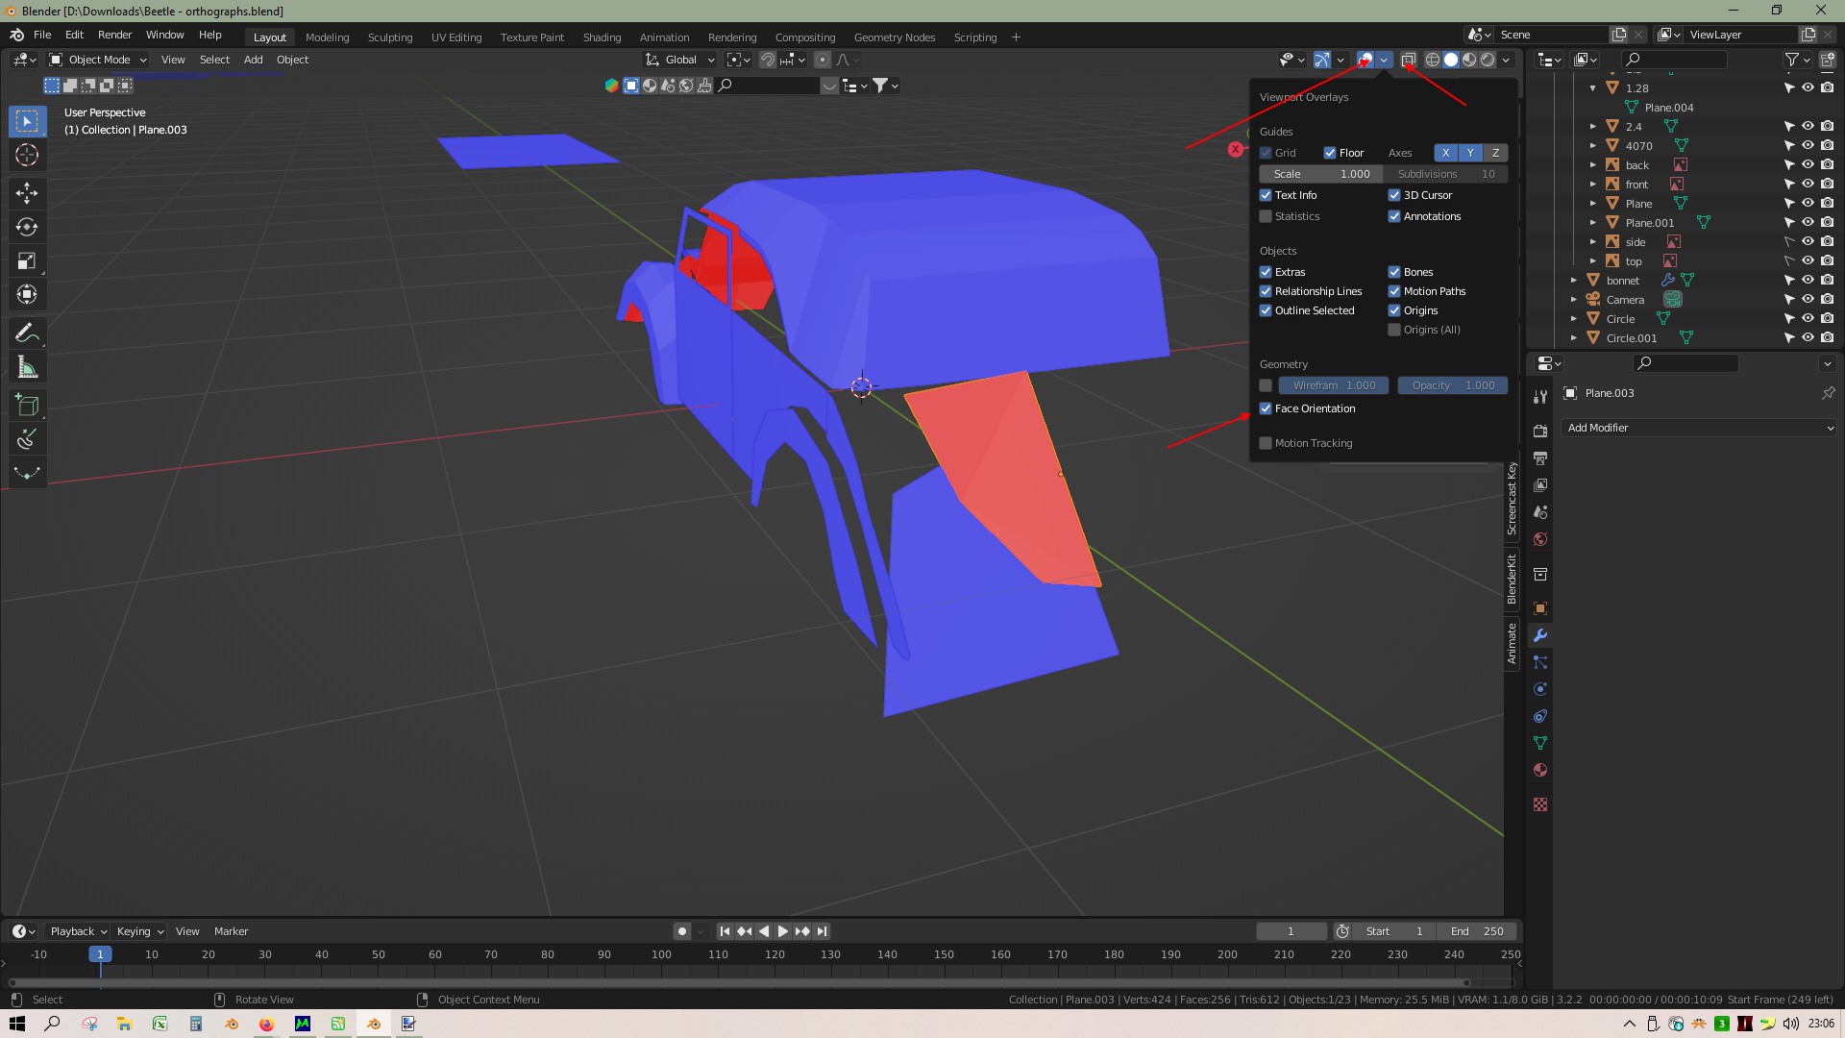The width and height of the screenshot is (1845, 1038).
Task: Pin the Plane.003 properties panel
Action: pos(1828,393)
